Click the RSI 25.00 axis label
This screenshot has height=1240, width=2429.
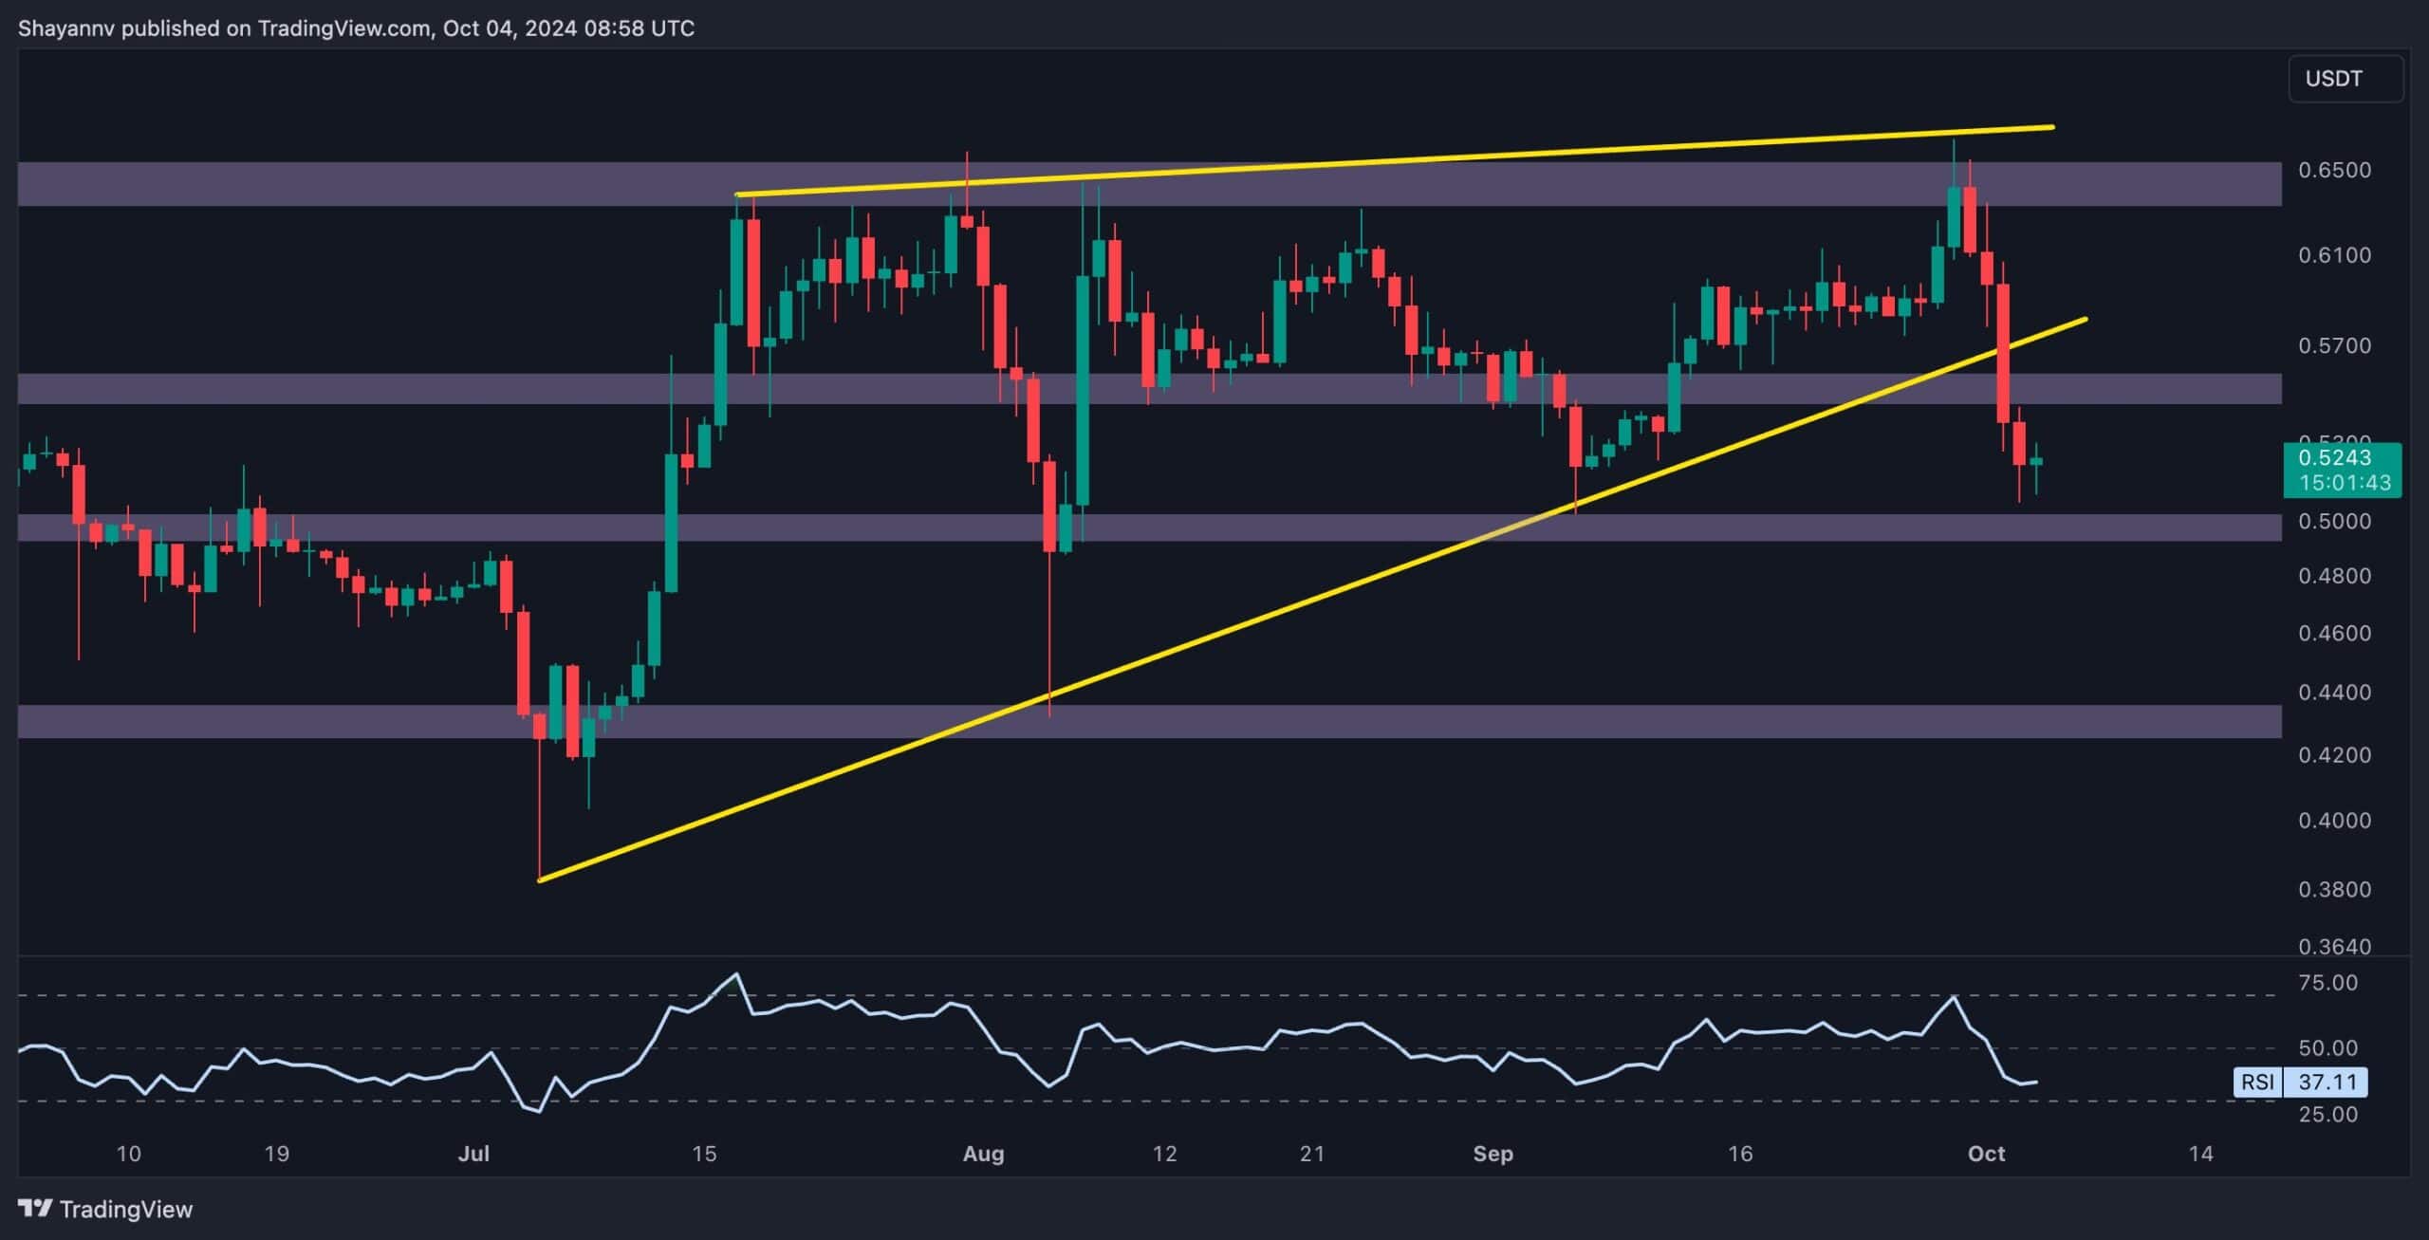2327,1114
